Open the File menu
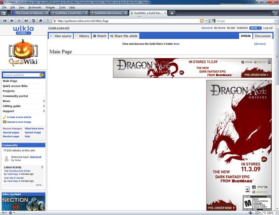The image size is (279, 215). point(4,8)
